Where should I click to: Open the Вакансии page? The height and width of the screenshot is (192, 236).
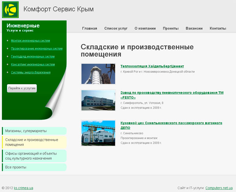pos(194,28)
